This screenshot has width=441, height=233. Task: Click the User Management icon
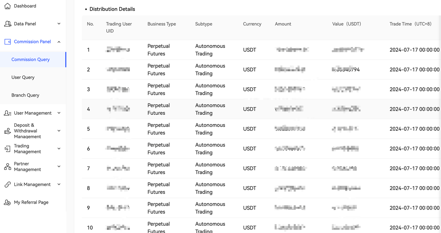pos(7,113)
